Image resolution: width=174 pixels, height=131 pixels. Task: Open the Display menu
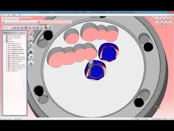pyautogui.click(x=14, y=15)
